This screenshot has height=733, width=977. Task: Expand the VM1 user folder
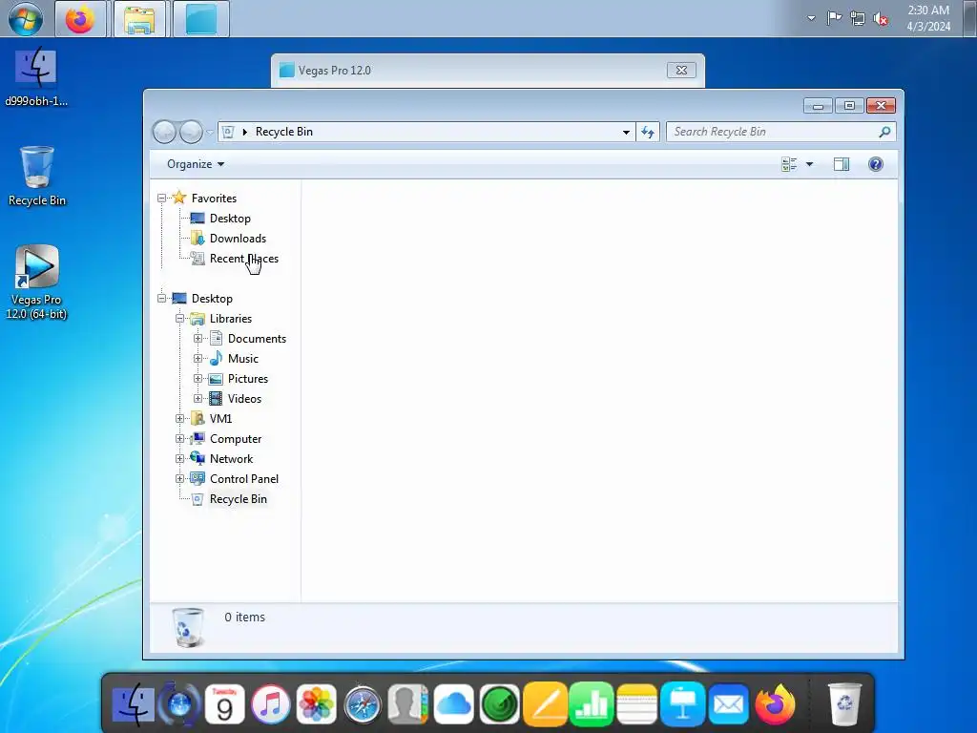[179, 419]
